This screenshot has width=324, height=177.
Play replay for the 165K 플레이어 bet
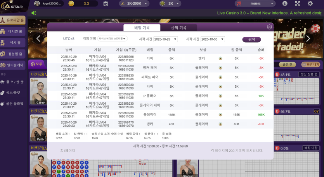pos(220,115)
